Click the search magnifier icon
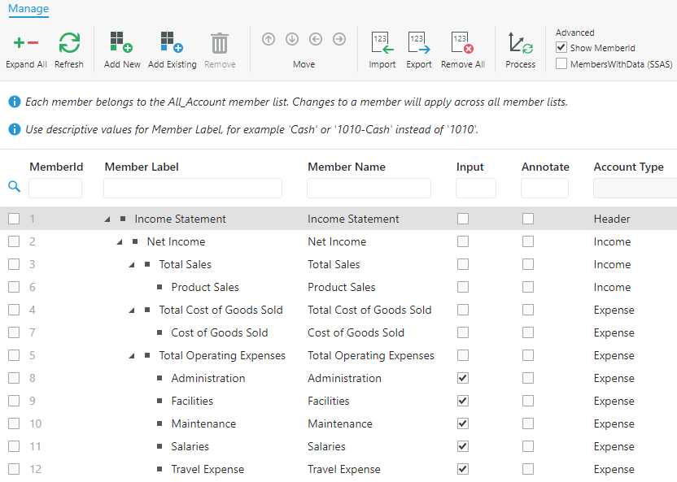The image size is (677, 482). coord(13,186)
